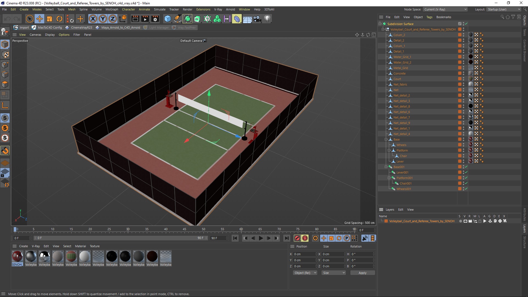Screen dimensions: 528x297
Task: Click frame 45 on timeline ruler
Action: 185,229
